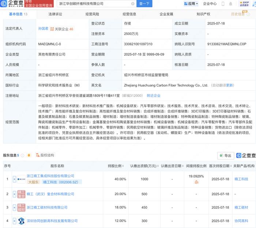Open related product 精工碳材 link

pyautogui.click(x=241, y=208)
